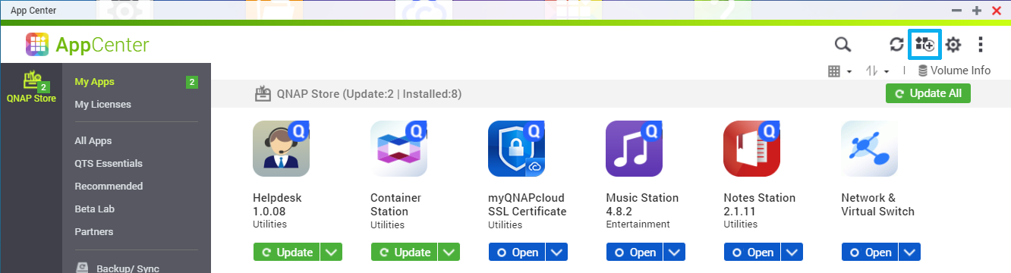Expand the sort order dropdown
Image resolution: width=1011 pixels, height=273 pixels.
point(877,71)
